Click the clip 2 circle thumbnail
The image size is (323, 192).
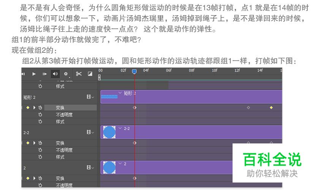pos(109,167)
